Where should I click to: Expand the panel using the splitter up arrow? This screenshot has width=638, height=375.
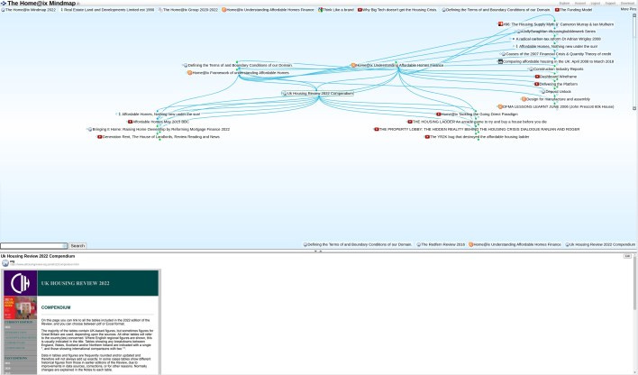coord(321,252)
